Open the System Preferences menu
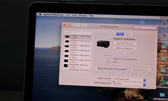 53,15
